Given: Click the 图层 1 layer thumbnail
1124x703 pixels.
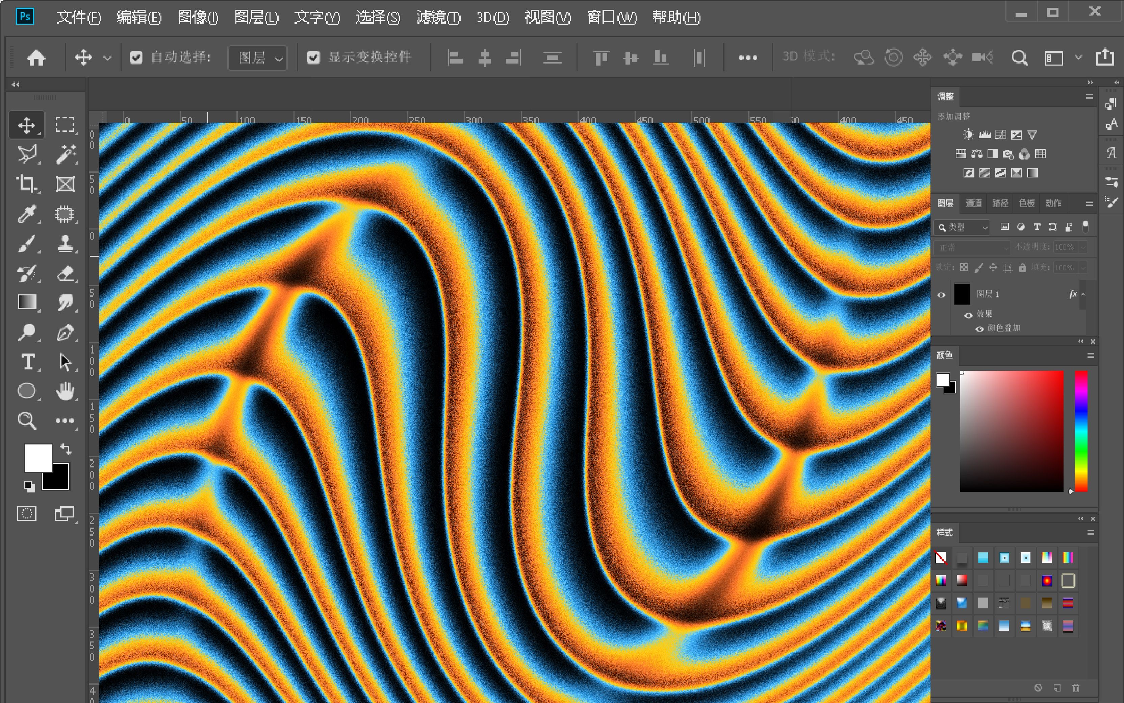Looking at the screenshot, I should tap(962, 294).
